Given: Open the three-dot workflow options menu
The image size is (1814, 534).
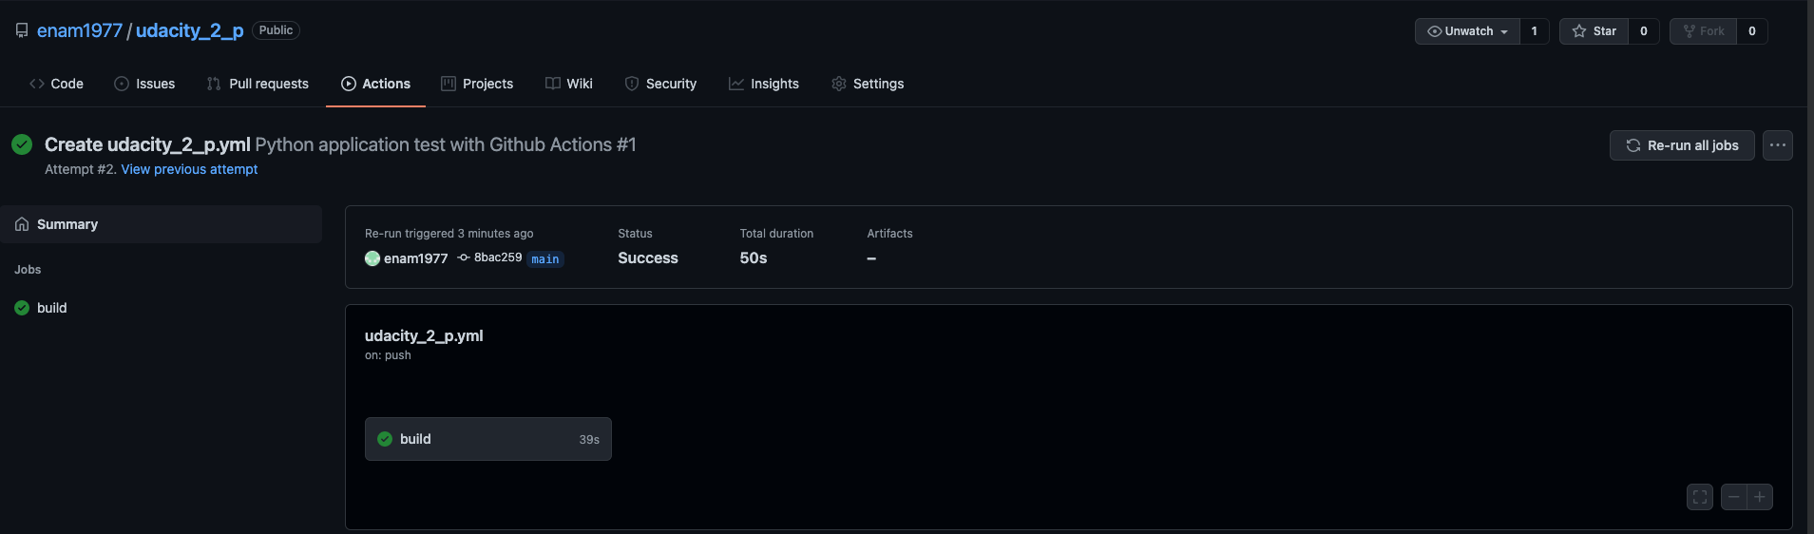Looking at the screenshot, I should pos(1778,145).
